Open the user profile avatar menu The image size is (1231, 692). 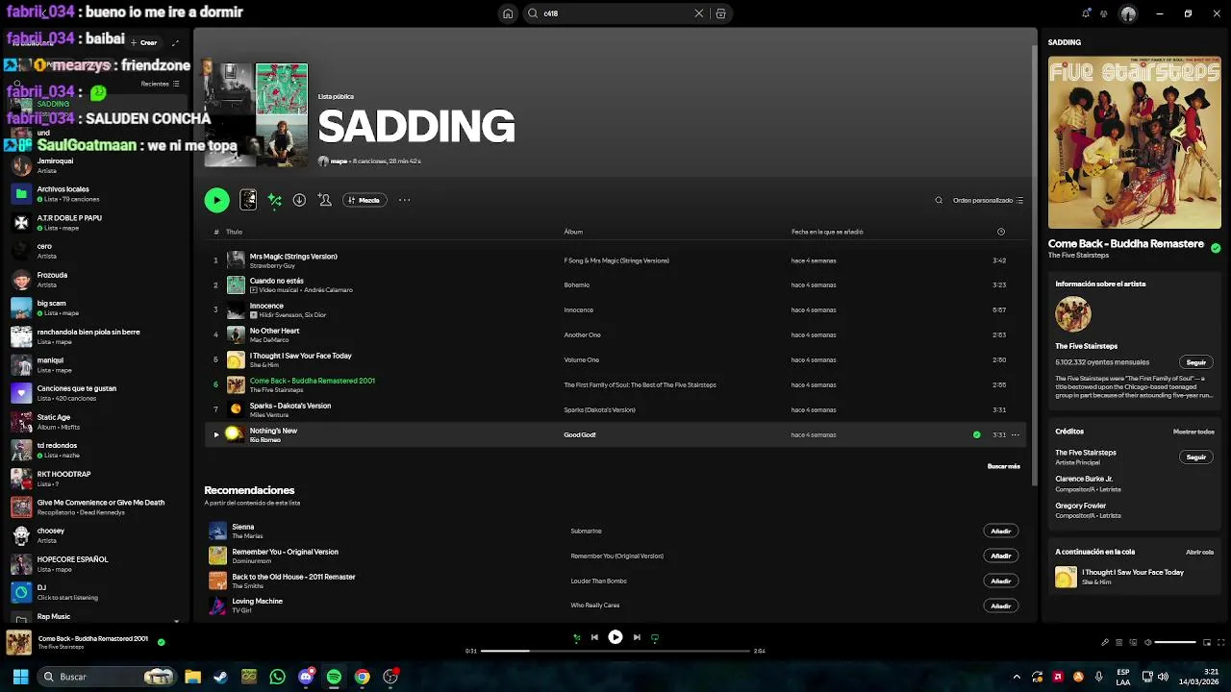coord(1128,13)
